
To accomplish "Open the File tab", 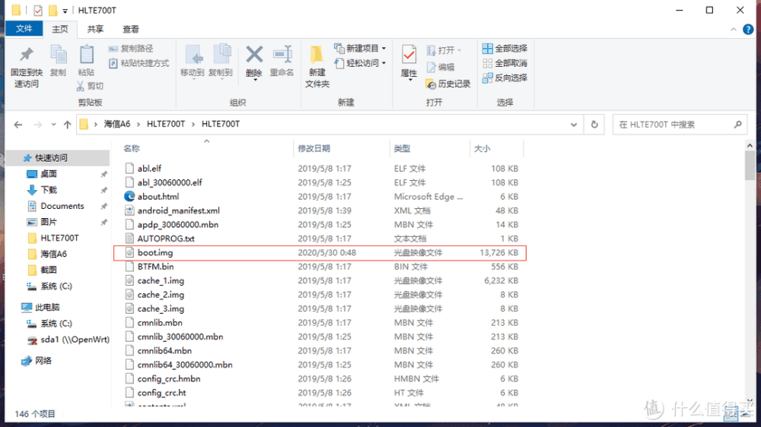I will 24,29.
